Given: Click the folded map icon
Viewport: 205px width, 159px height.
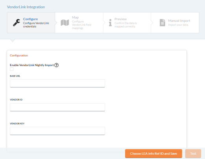Looking at the screenshot, I should coord(65,23).
